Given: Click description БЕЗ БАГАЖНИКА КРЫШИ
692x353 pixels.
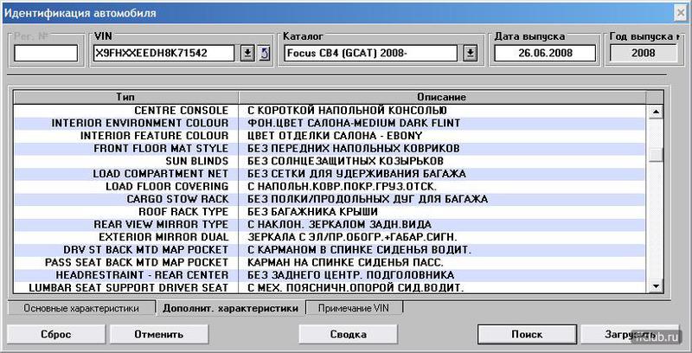Looking at the screenshot, I should 312,212.
